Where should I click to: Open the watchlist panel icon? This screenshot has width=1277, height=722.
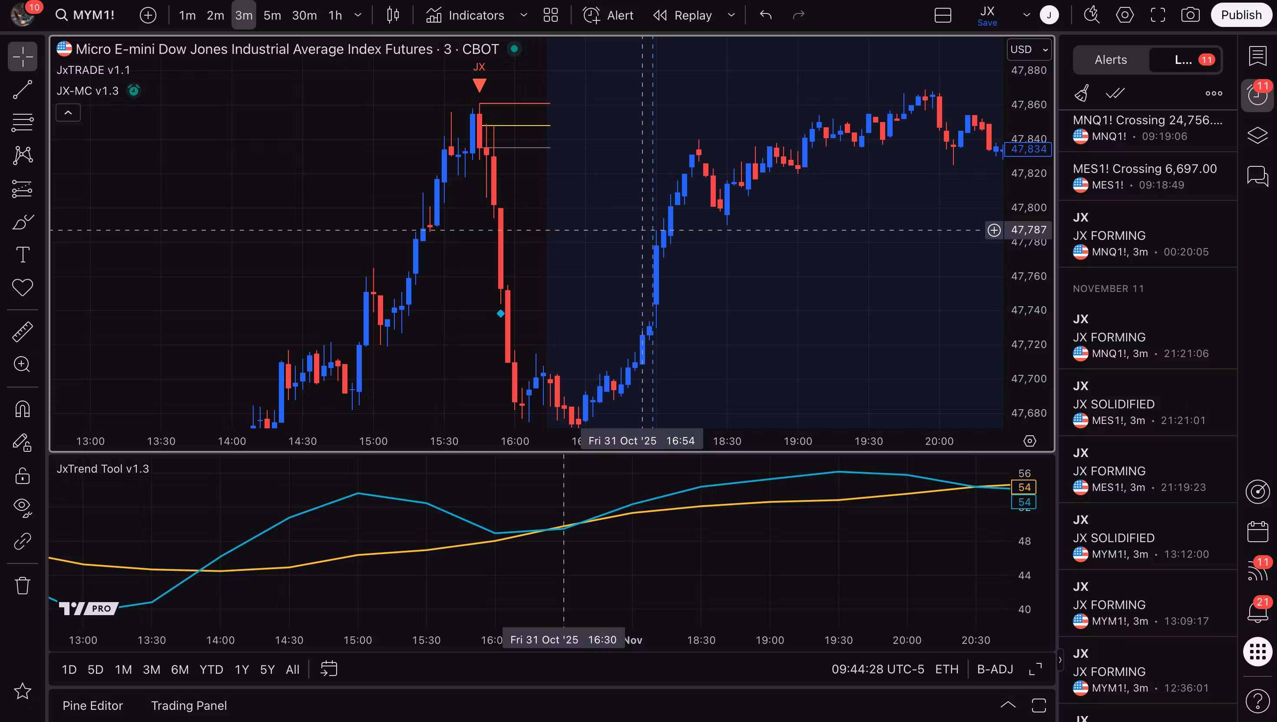[x=1257, y=56]
